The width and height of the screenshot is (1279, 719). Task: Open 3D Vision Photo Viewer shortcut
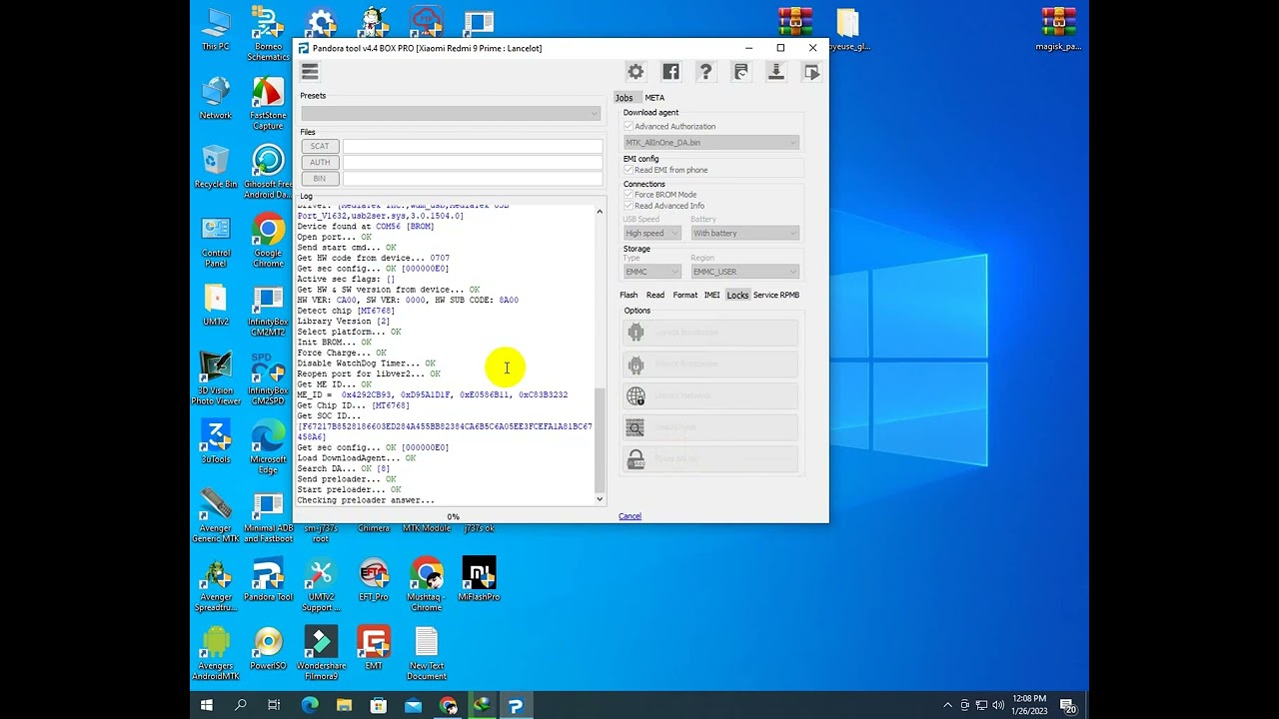[216, 378]
